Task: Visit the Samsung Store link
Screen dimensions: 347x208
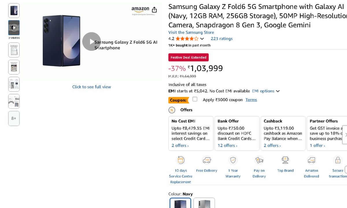Action: tap(191, 32)
